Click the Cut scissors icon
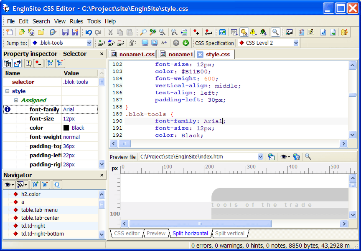 [x=110, y=32]
